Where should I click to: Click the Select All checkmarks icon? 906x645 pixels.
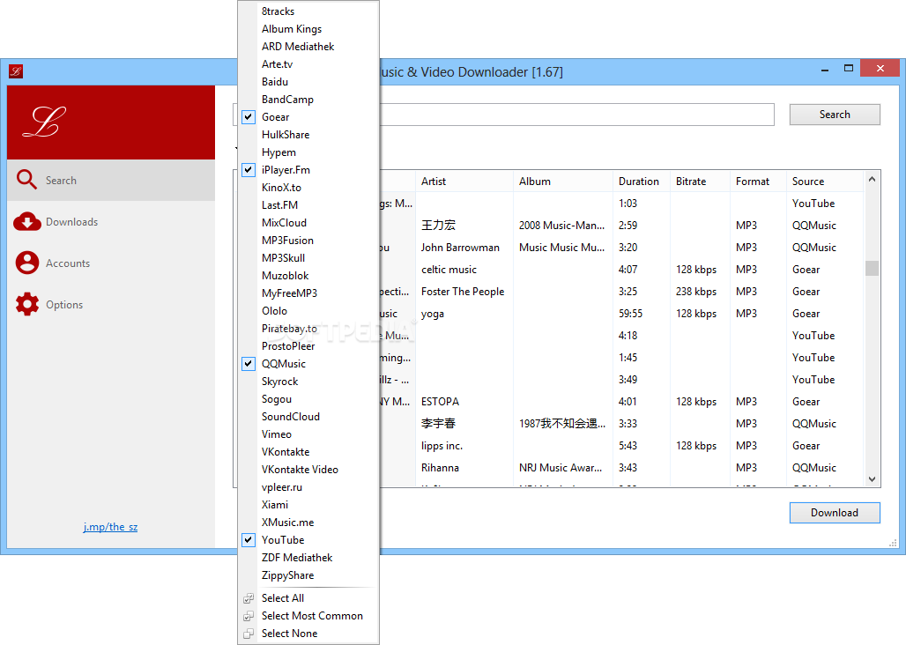[x=249, y=598]
